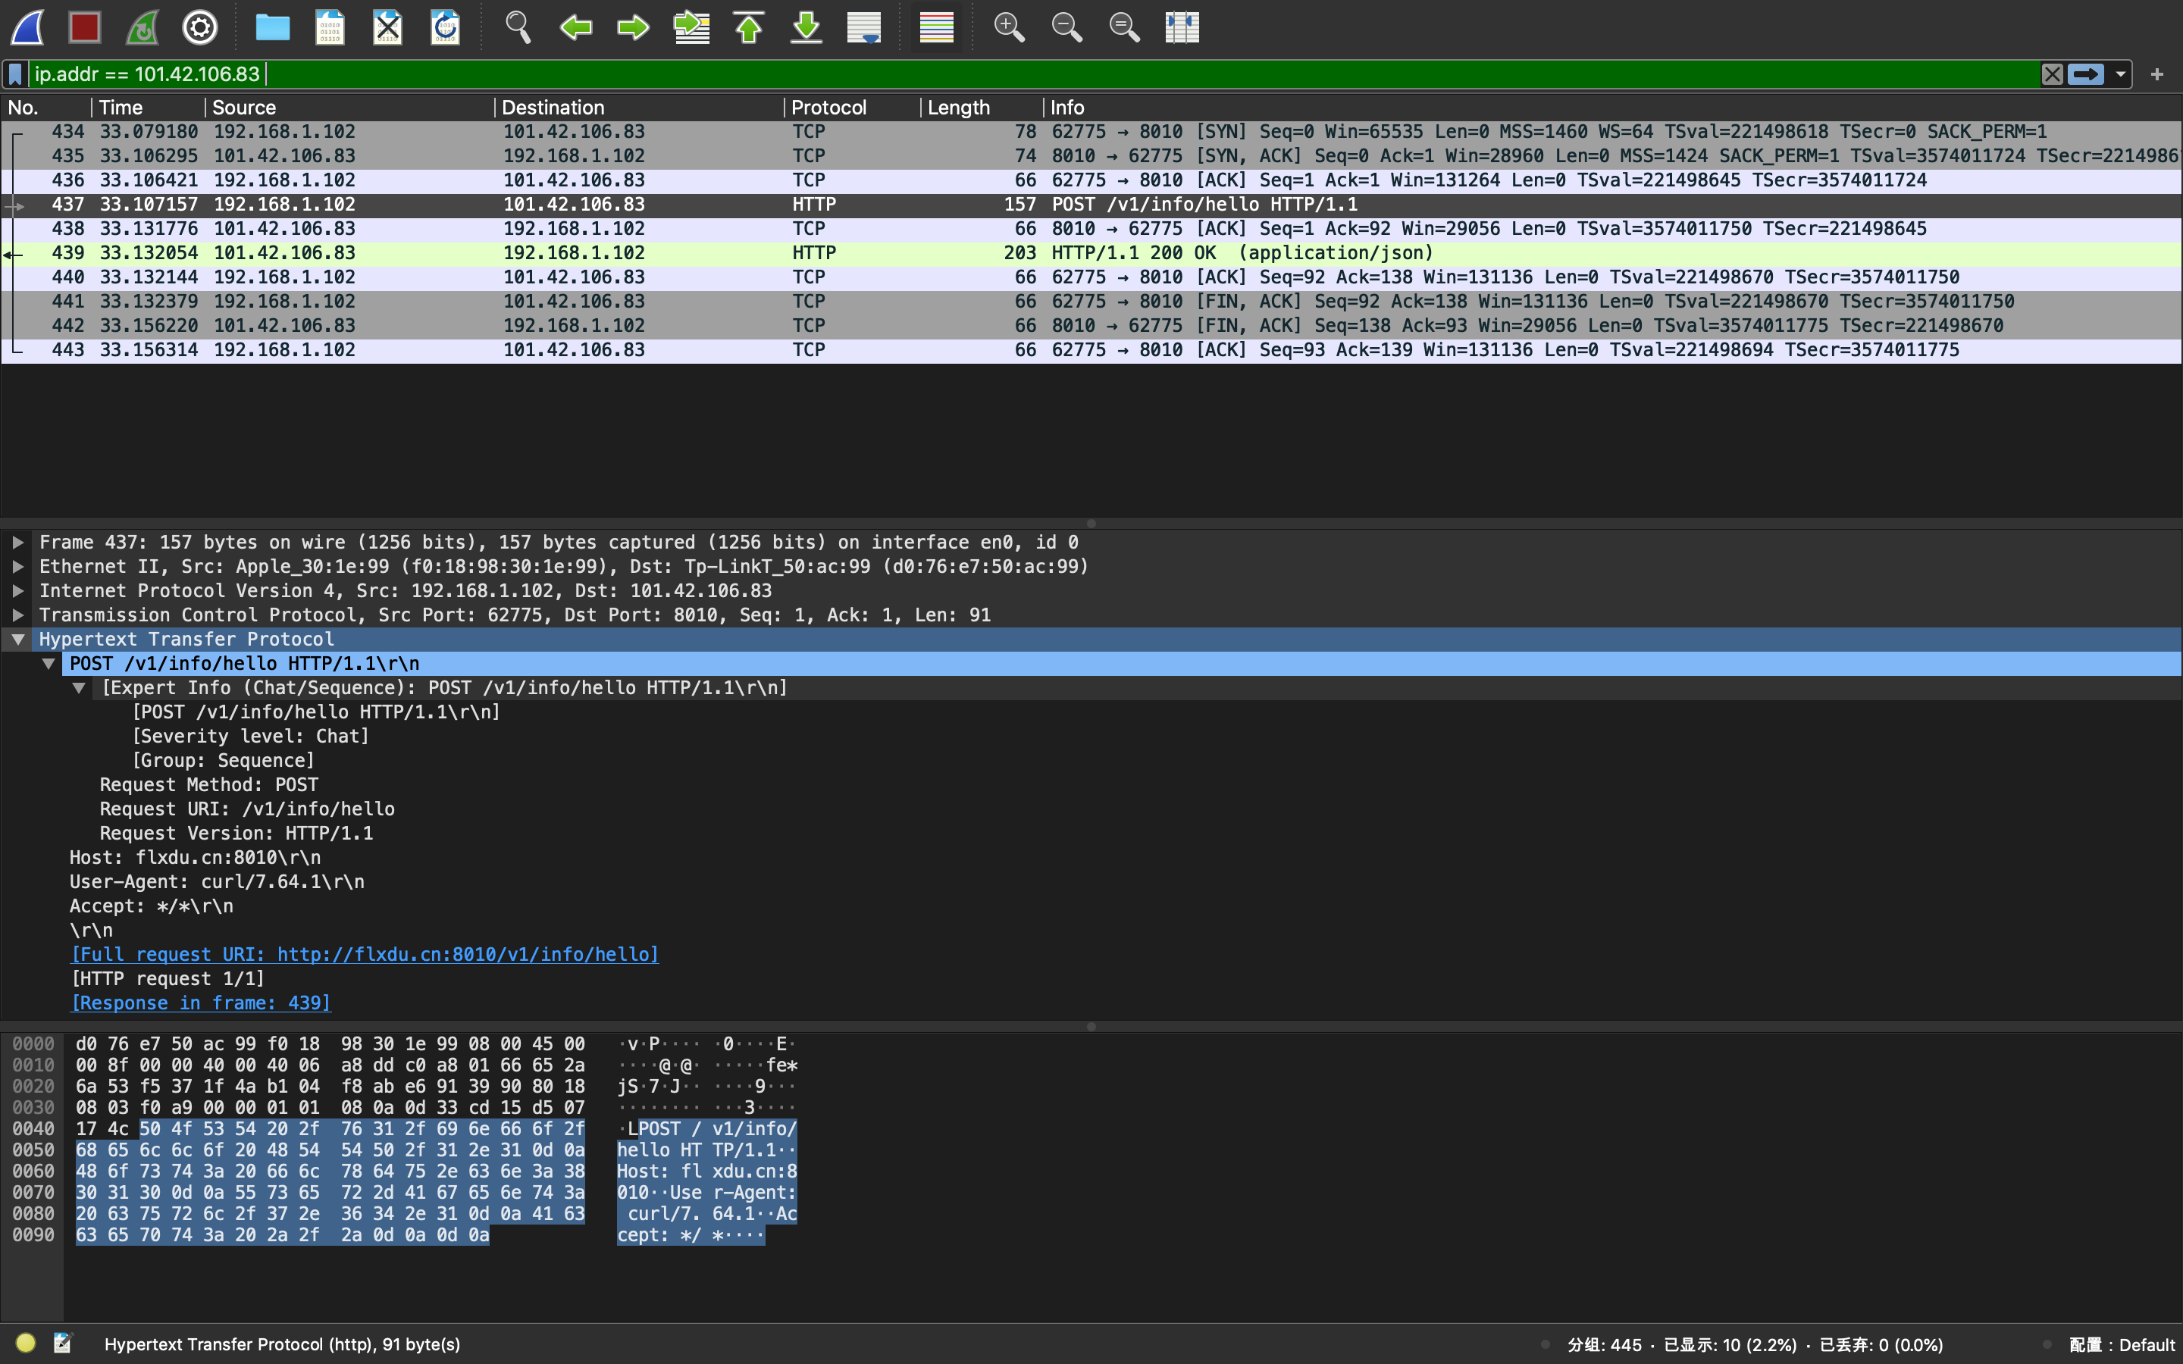The height and width of the screenshot is (1364, 2183).
Task: Find a packet with magnifier icon
Action: 518,27
